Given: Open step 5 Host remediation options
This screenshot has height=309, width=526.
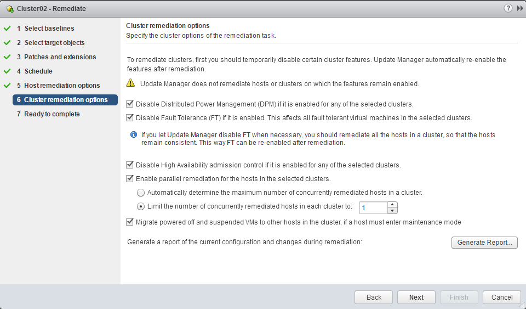Looking at the screenshot, I should click(62, 86).
